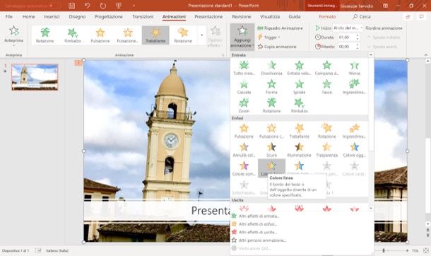Go to the Progettazione tab
Viewport: 431px width, 256px height.
click(x=109, y=17)
